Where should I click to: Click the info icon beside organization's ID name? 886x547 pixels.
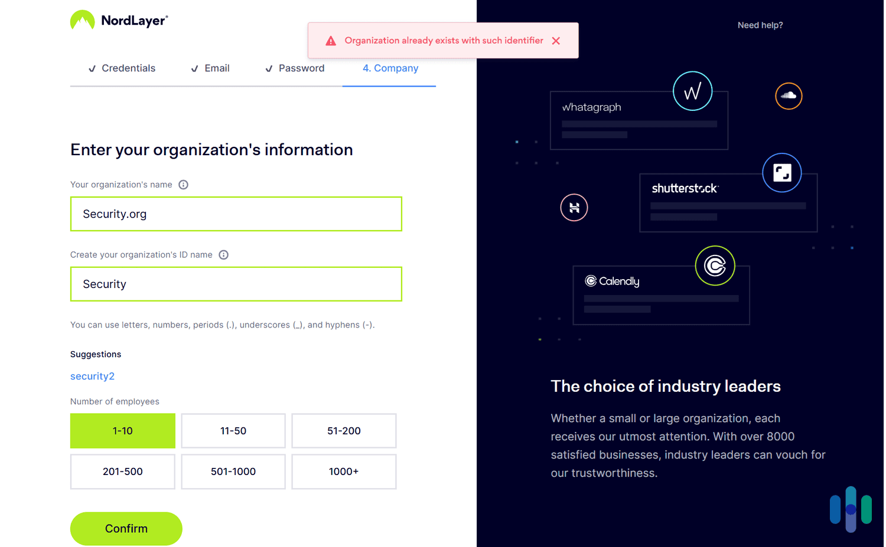pos(223,255)
